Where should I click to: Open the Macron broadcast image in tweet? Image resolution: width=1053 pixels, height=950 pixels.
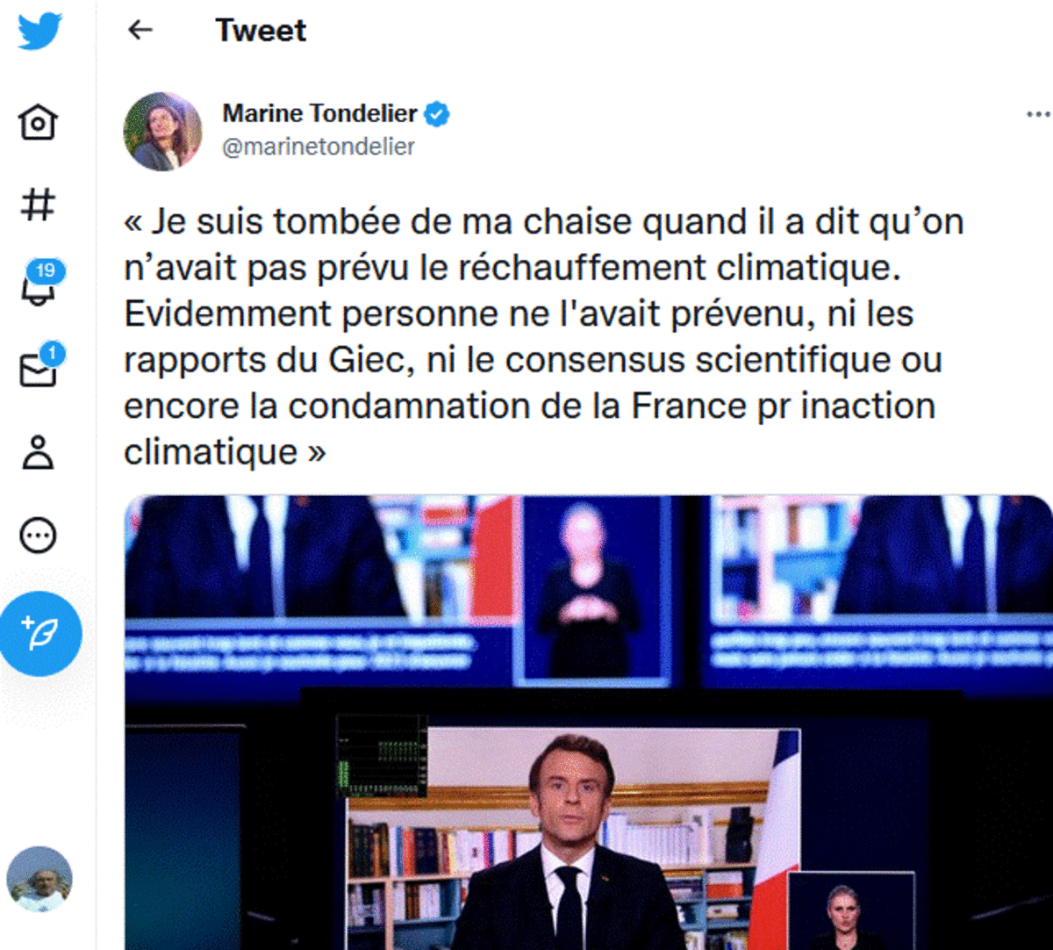[588, 722]
